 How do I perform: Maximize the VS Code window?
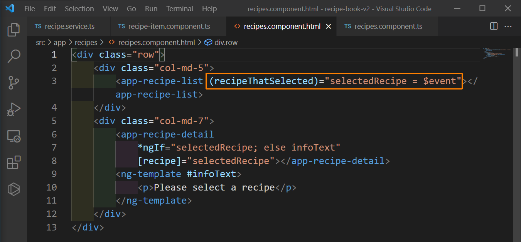tap(482, 8)
